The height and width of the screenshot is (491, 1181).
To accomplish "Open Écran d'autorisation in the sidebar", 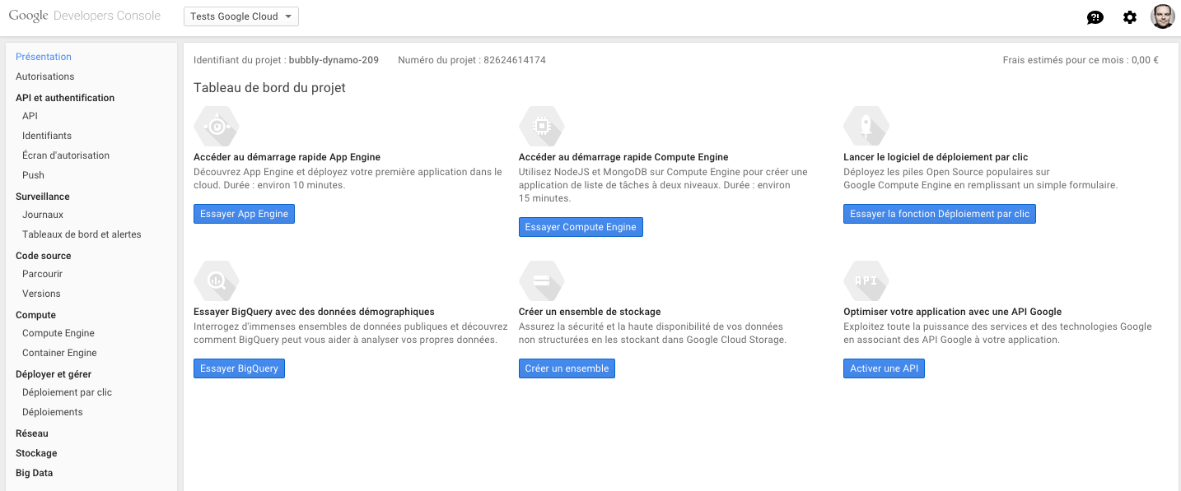I will [x=66, y=155].
